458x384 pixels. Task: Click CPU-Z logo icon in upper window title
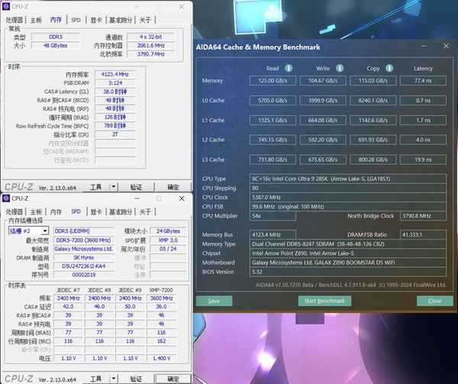coord(6,6)
